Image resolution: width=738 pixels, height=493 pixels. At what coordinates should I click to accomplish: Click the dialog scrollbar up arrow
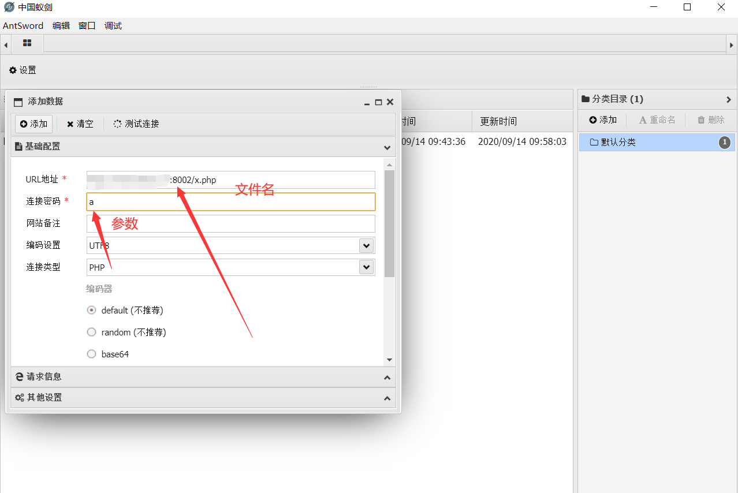coord(390,165)
